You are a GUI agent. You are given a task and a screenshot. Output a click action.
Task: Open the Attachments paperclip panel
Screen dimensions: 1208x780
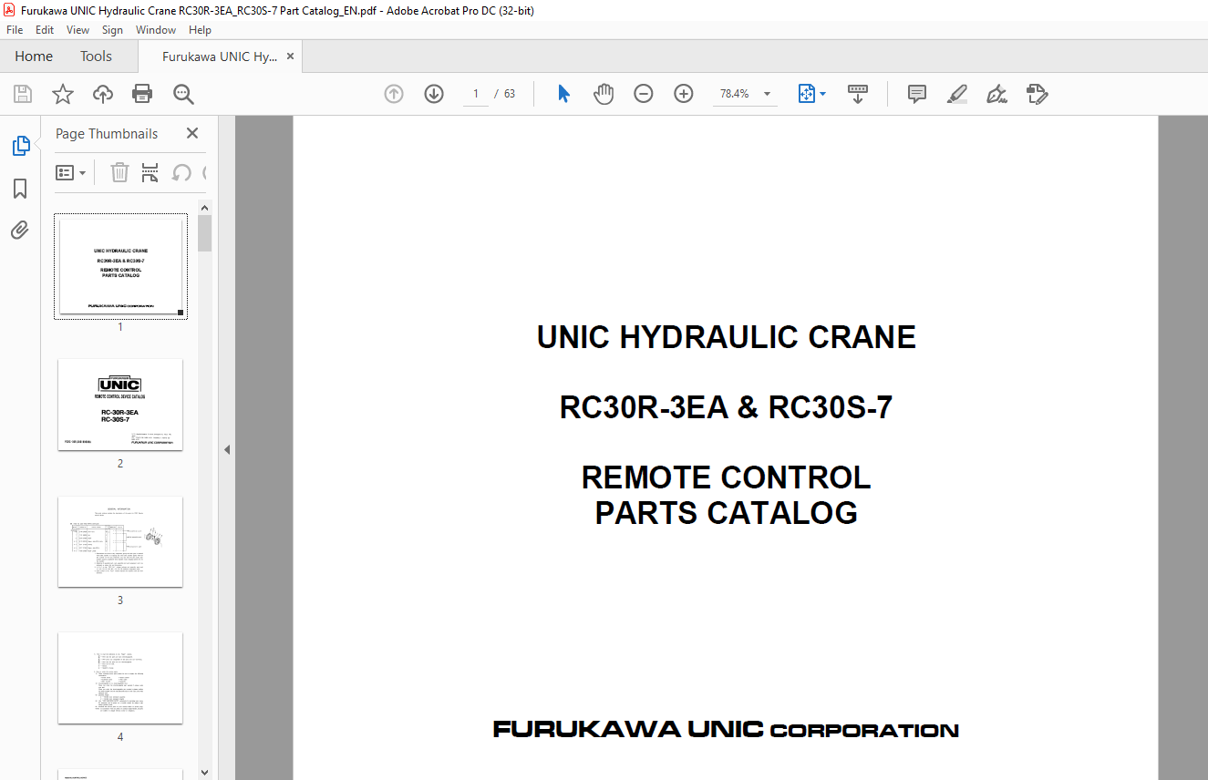pyautogui.click(x=20, y=231)
